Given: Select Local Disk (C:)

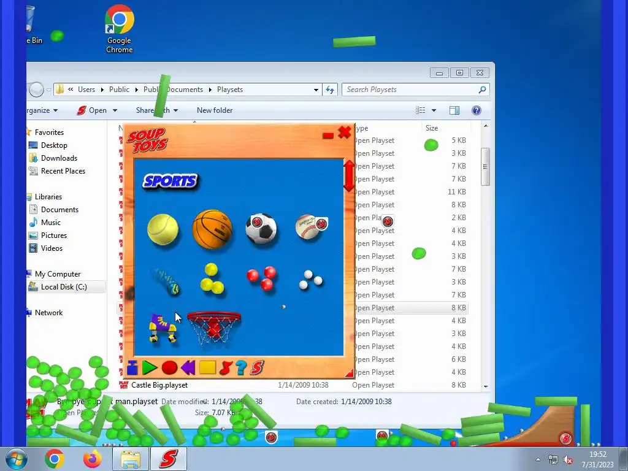Looking at the screenshot, I should pos(64,287).
